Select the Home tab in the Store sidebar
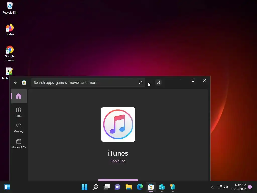Screen dimensions: 257x193 (19, 96)
